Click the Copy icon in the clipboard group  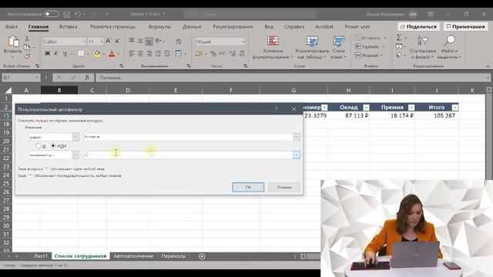(x=28, y=48)
